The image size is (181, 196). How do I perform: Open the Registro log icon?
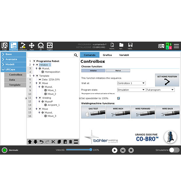tap(50, 46)
